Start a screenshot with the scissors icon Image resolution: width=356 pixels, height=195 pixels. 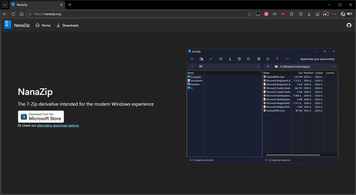317,14
